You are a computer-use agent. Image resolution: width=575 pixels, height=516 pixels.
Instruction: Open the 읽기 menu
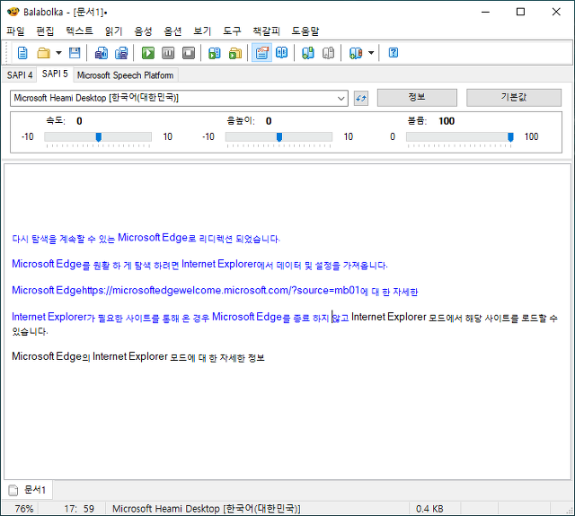pyautogui.click(x=113, y=31)
